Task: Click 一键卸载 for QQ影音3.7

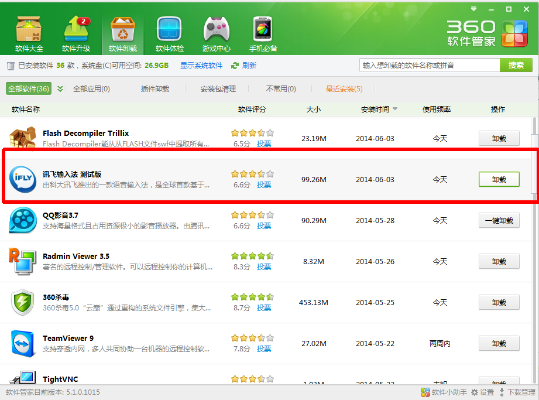Action: (x=499, y=220)
